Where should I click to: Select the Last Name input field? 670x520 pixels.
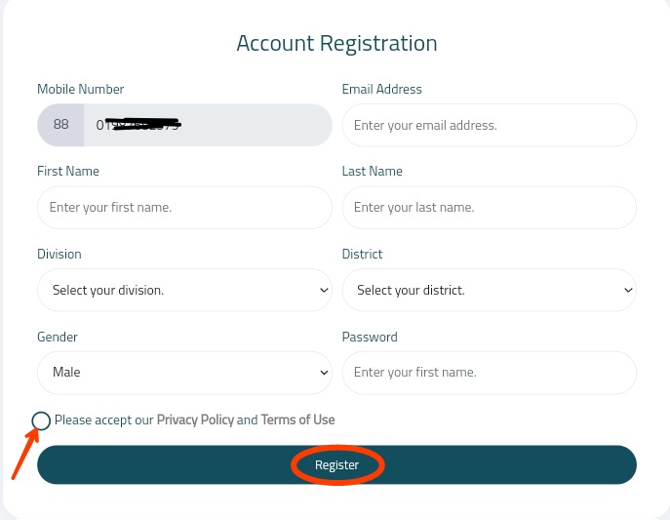[x=489, y=208]
